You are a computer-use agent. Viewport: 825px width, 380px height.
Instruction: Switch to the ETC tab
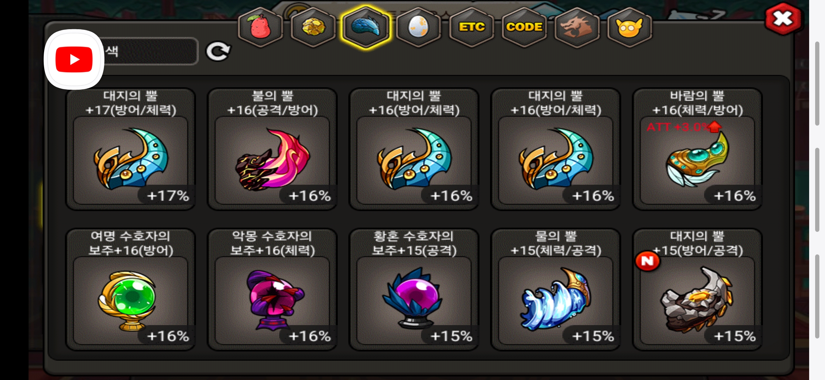click(x=471, y=27)
